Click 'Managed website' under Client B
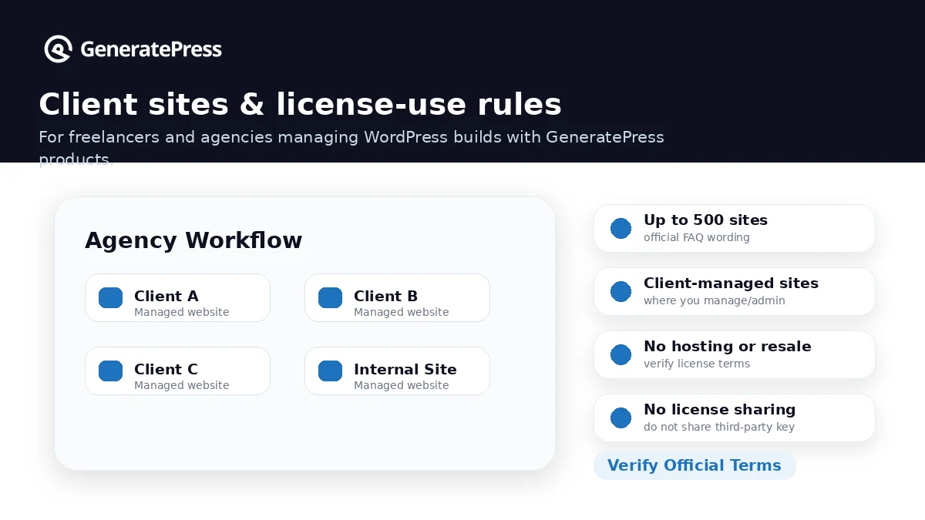Viewport: 925px width, 520px height. click(402, 312)
